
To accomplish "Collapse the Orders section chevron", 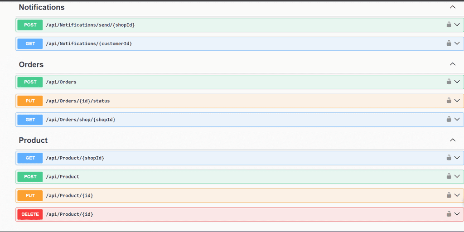I will coord(452,64).
